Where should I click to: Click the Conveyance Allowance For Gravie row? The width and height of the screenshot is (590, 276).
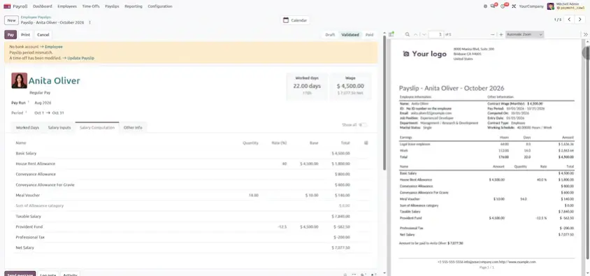(192, 185)
